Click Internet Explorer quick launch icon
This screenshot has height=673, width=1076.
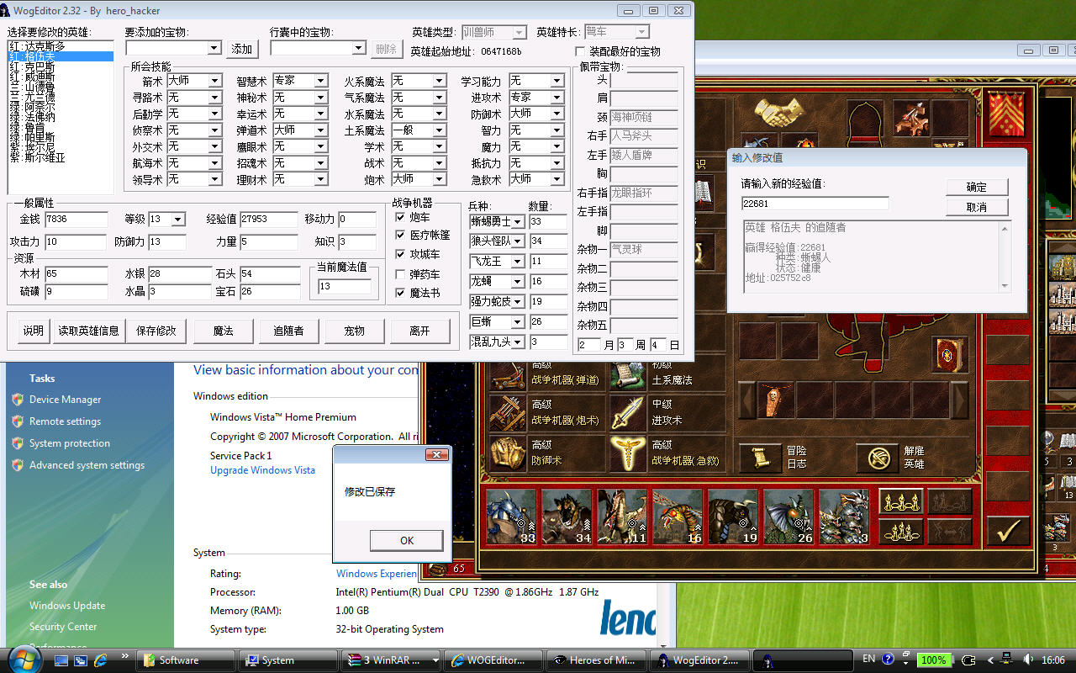(x=102, y=660)
